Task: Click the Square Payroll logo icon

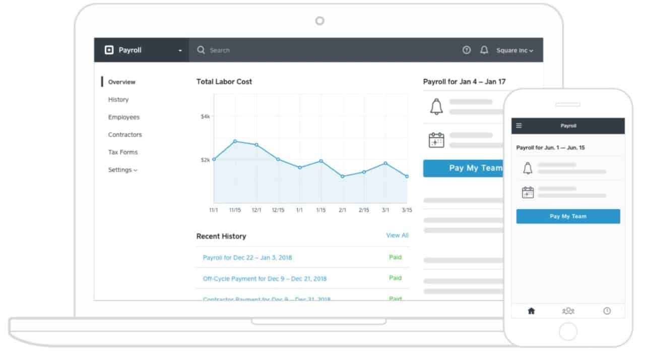Action: pyautogui.click(x=109, y=50)
